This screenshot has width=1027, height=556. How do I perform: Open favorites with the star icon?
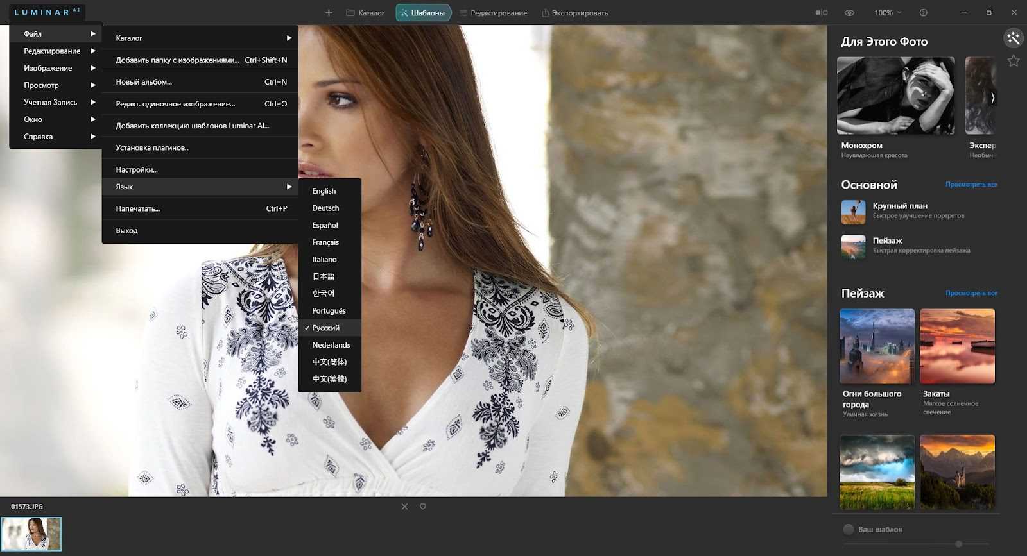point(1013,61)
